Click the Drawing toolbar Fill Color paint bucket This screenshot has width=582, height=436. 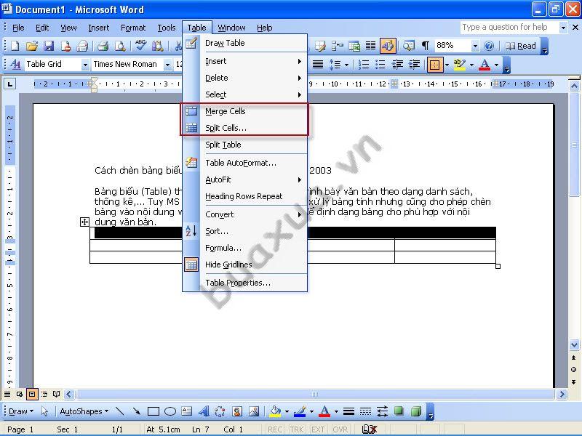click(275, 411)
